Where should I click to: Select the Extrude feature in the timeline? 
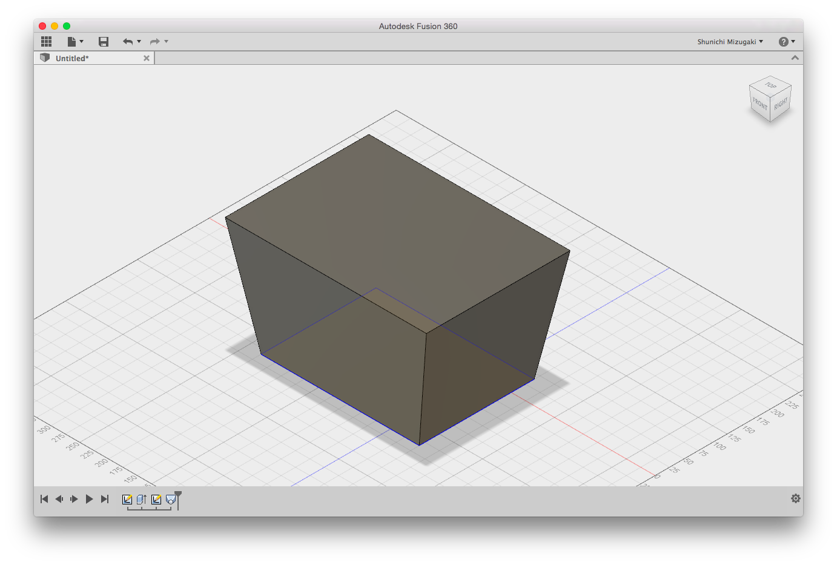[x=142, y=500]
